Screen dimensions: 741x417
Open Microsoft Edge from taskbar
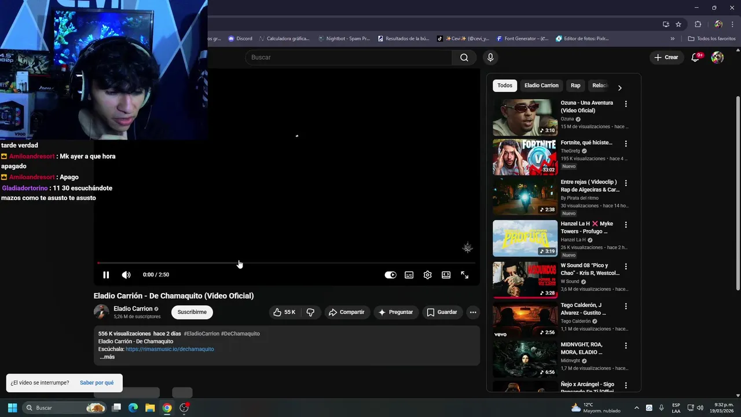pyautogui.click(x=133, y=408)
